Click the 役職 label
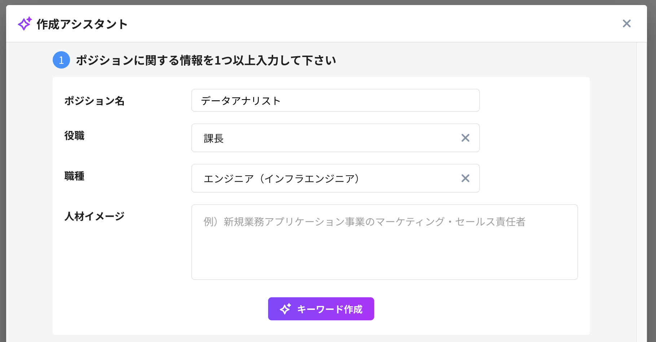Screen dimensions: 656x342 74,136
